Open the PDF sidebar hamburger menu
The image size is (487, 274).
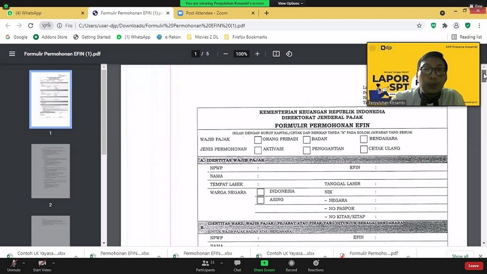pos(12,54)
